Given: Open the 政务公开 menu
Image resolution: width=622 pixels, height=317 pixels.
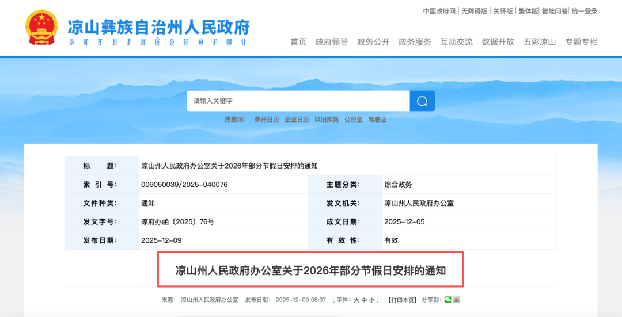Looking at the screenshot, I should [x=373, y=42].
